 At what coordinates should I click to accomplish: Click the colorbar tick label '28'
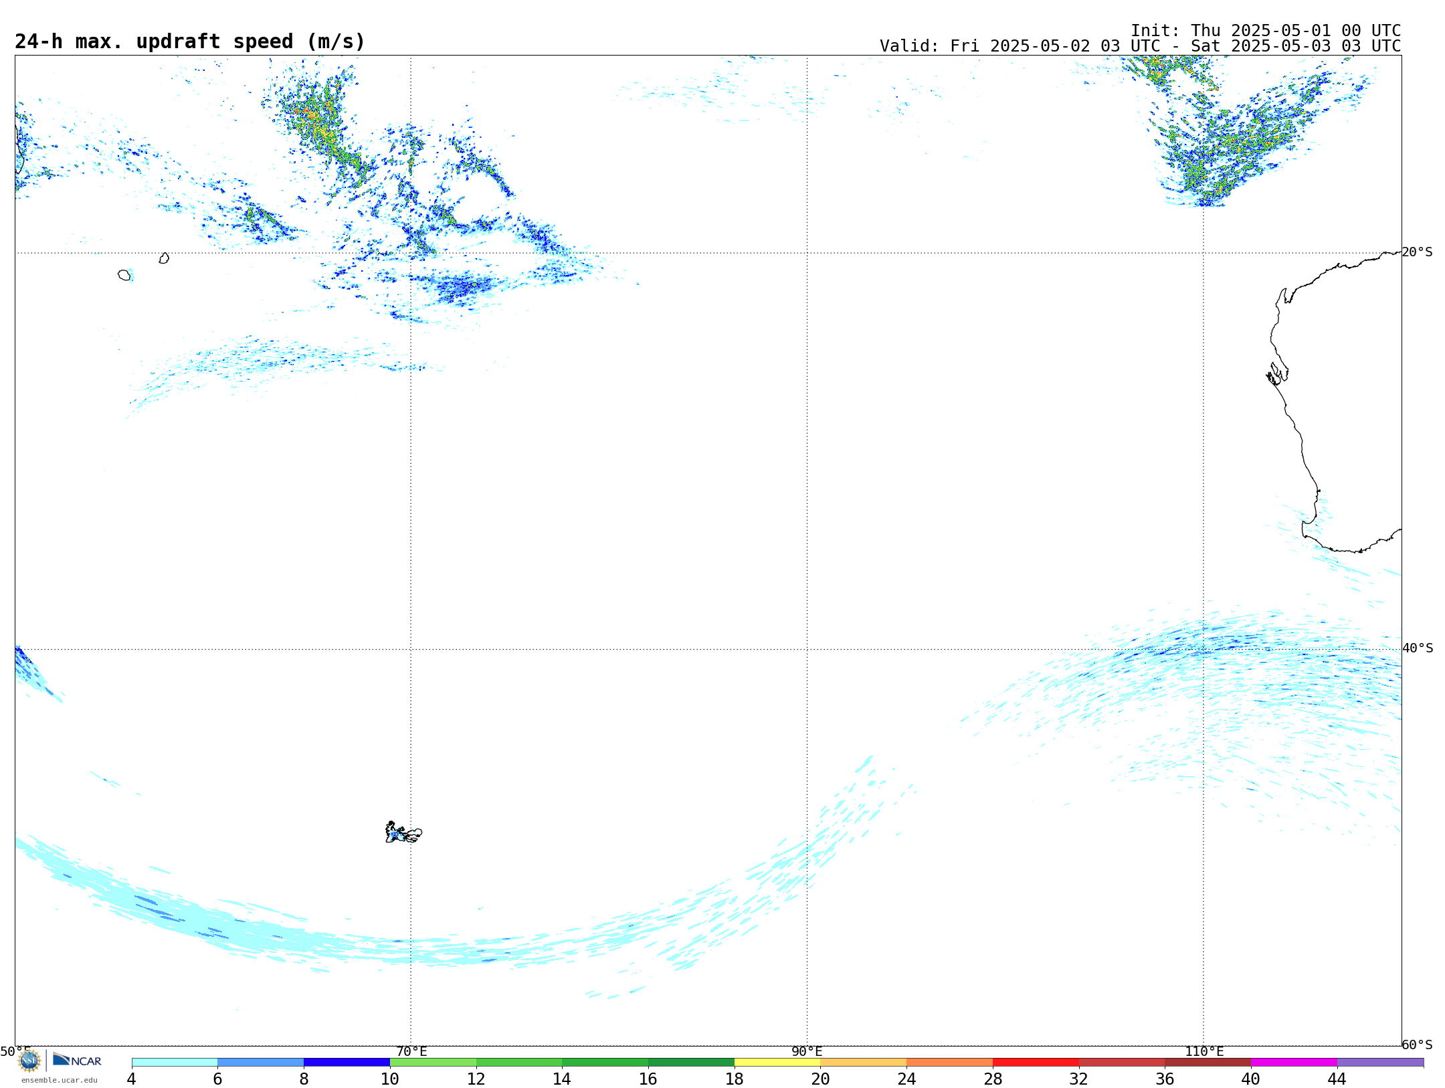point(993,1079)
